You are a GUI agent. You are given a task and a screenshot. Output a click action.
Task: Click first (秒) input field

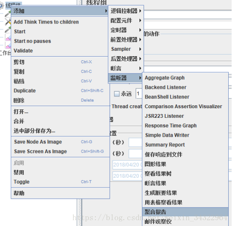coord(135,142)
